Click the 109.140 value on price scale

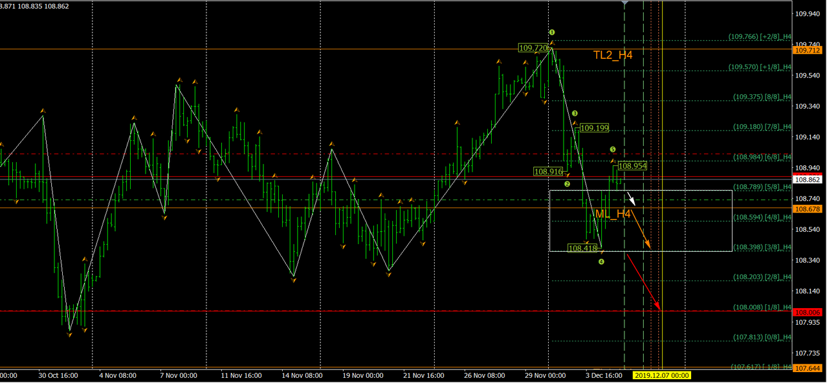(x=808, y=137)
